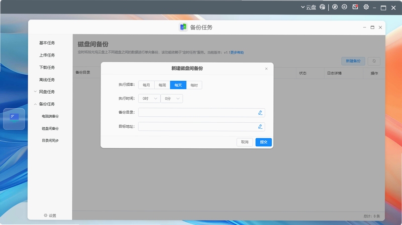Open the top bar settings gear
This screenshot has width=402, height=225.
tap(366, 7)
